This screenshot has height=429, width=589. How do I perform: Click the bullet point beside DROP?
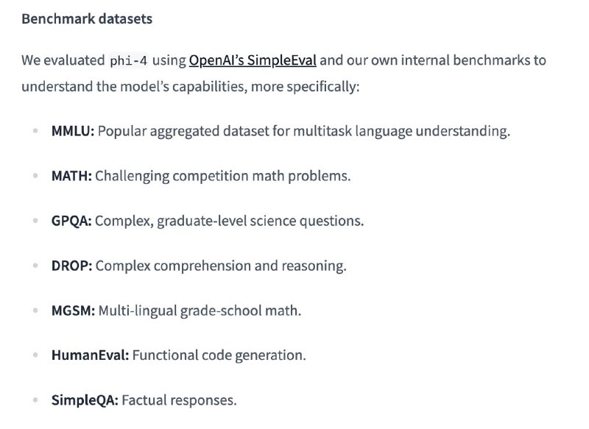(x=35, y=266)
